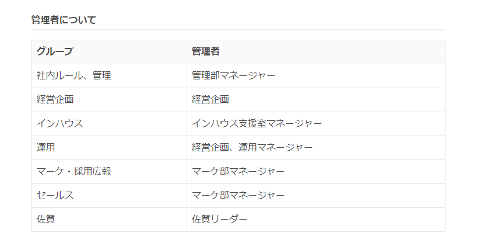Select the セールス group cell
477x250 pixels.
(109, 196)
